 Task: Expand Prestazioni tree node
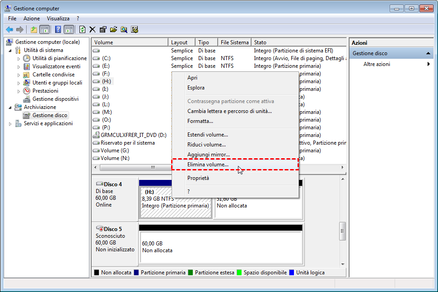coord(19,91)
